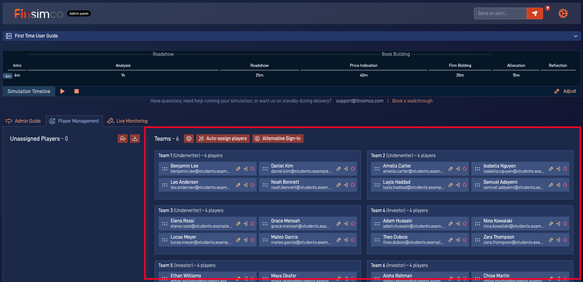This screenshot has height=282, width=583.
Task: Select the Allocation phase on timeline
Action: coord(516,66)
